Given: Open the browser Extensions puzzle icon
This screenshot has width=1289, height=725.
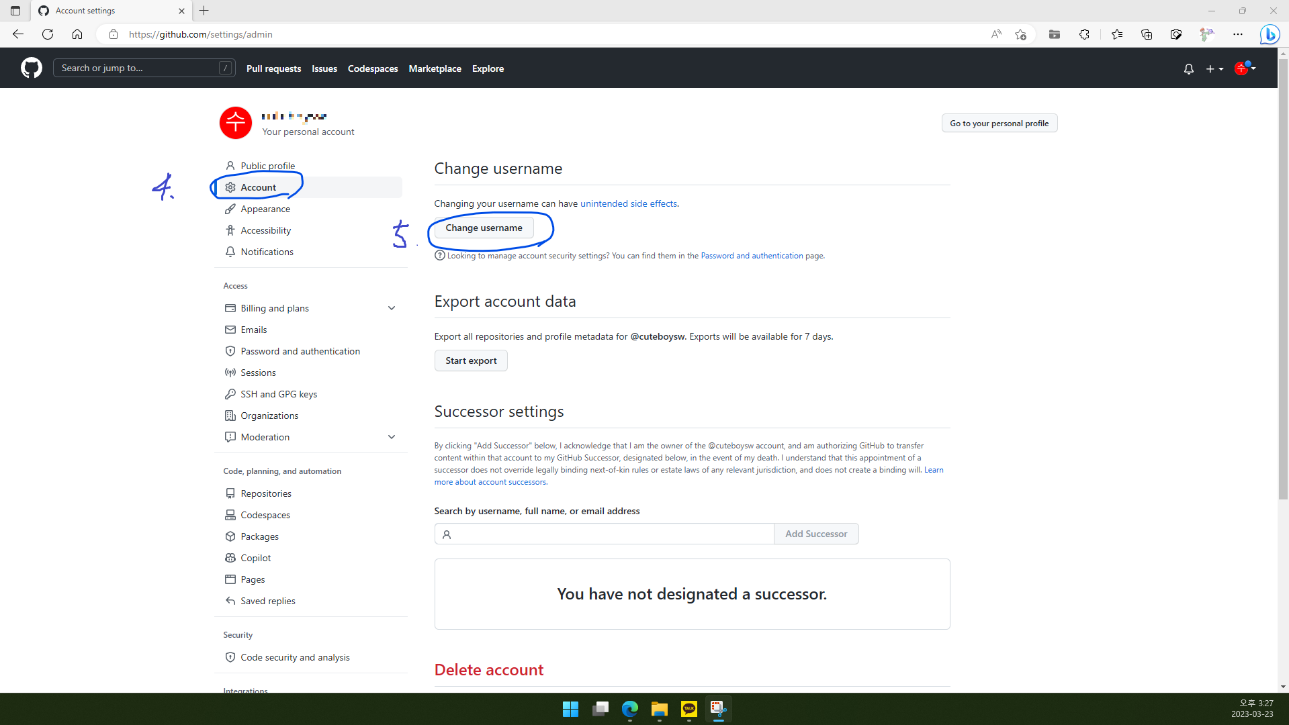Looking at the screenshot, I should pyautogui.click(x=1084, y=34).
